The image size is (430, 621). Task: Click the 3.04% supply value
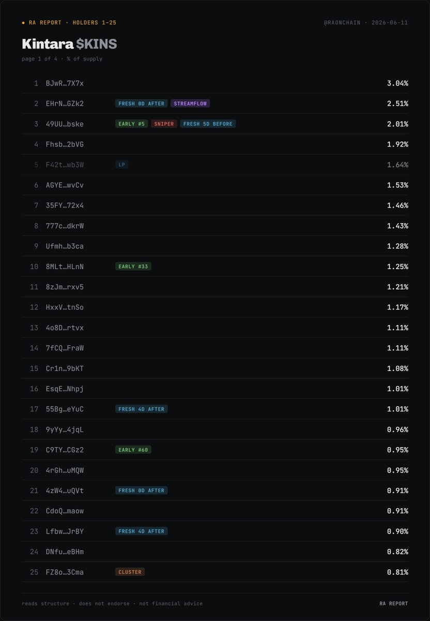pos(397,83)
